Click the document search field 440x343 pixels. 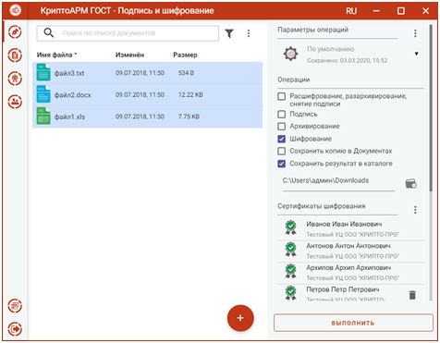(128, 33)
